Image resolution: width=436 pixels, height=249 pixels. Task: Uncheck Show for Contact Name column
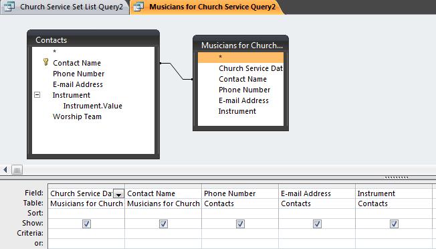[163, 224]
